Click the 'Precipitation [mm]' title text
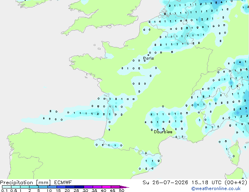 pos(26,183)
